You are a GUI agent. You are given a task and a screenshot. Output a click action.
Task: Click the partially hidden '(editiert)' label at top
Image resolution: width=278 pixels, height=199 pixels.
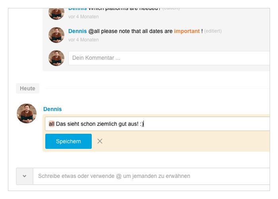[x=171, y=9]
